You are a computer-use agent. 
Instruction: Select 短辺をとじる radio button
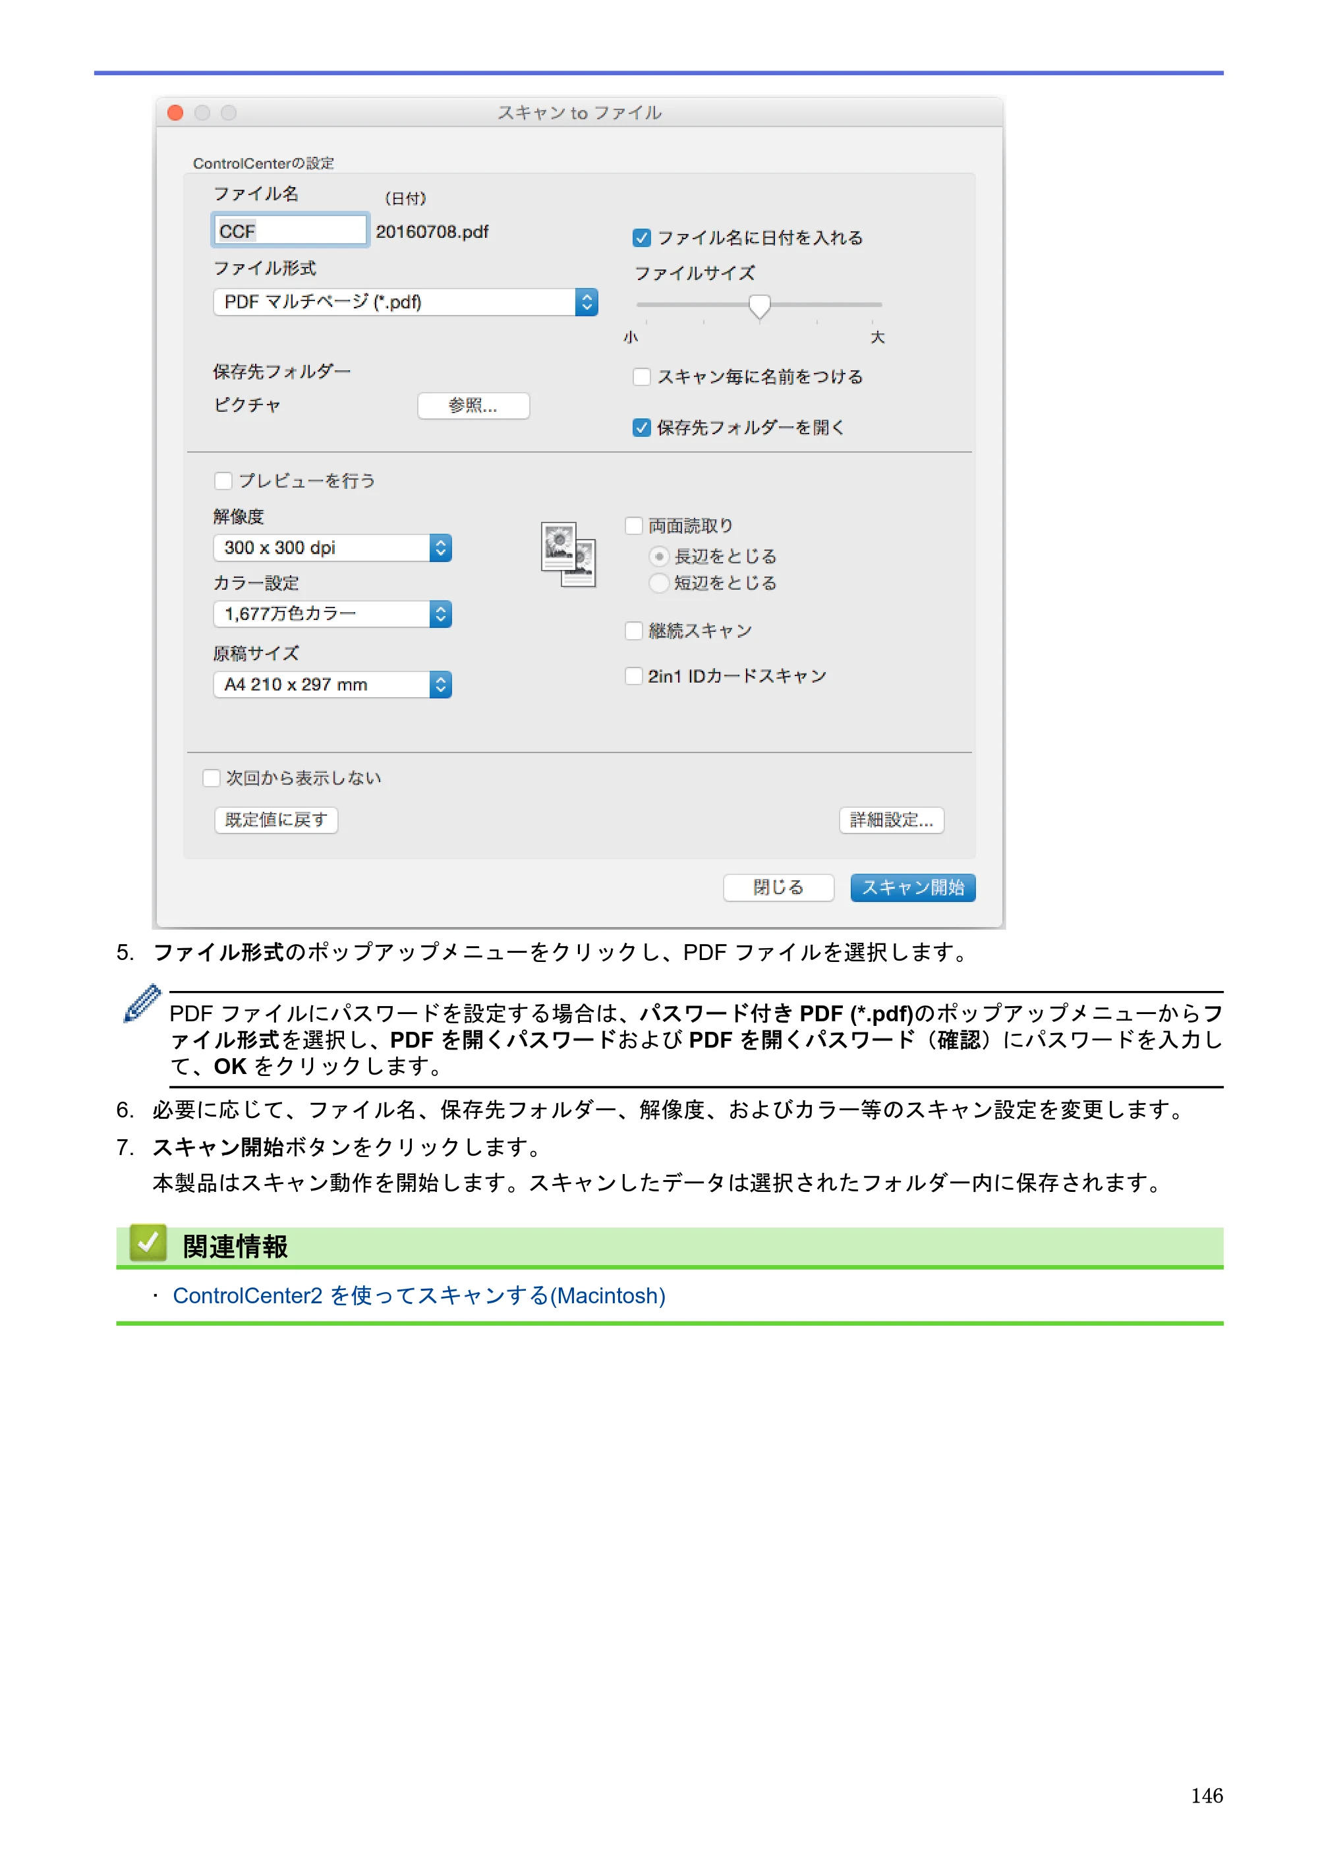(x=658, y=583)
